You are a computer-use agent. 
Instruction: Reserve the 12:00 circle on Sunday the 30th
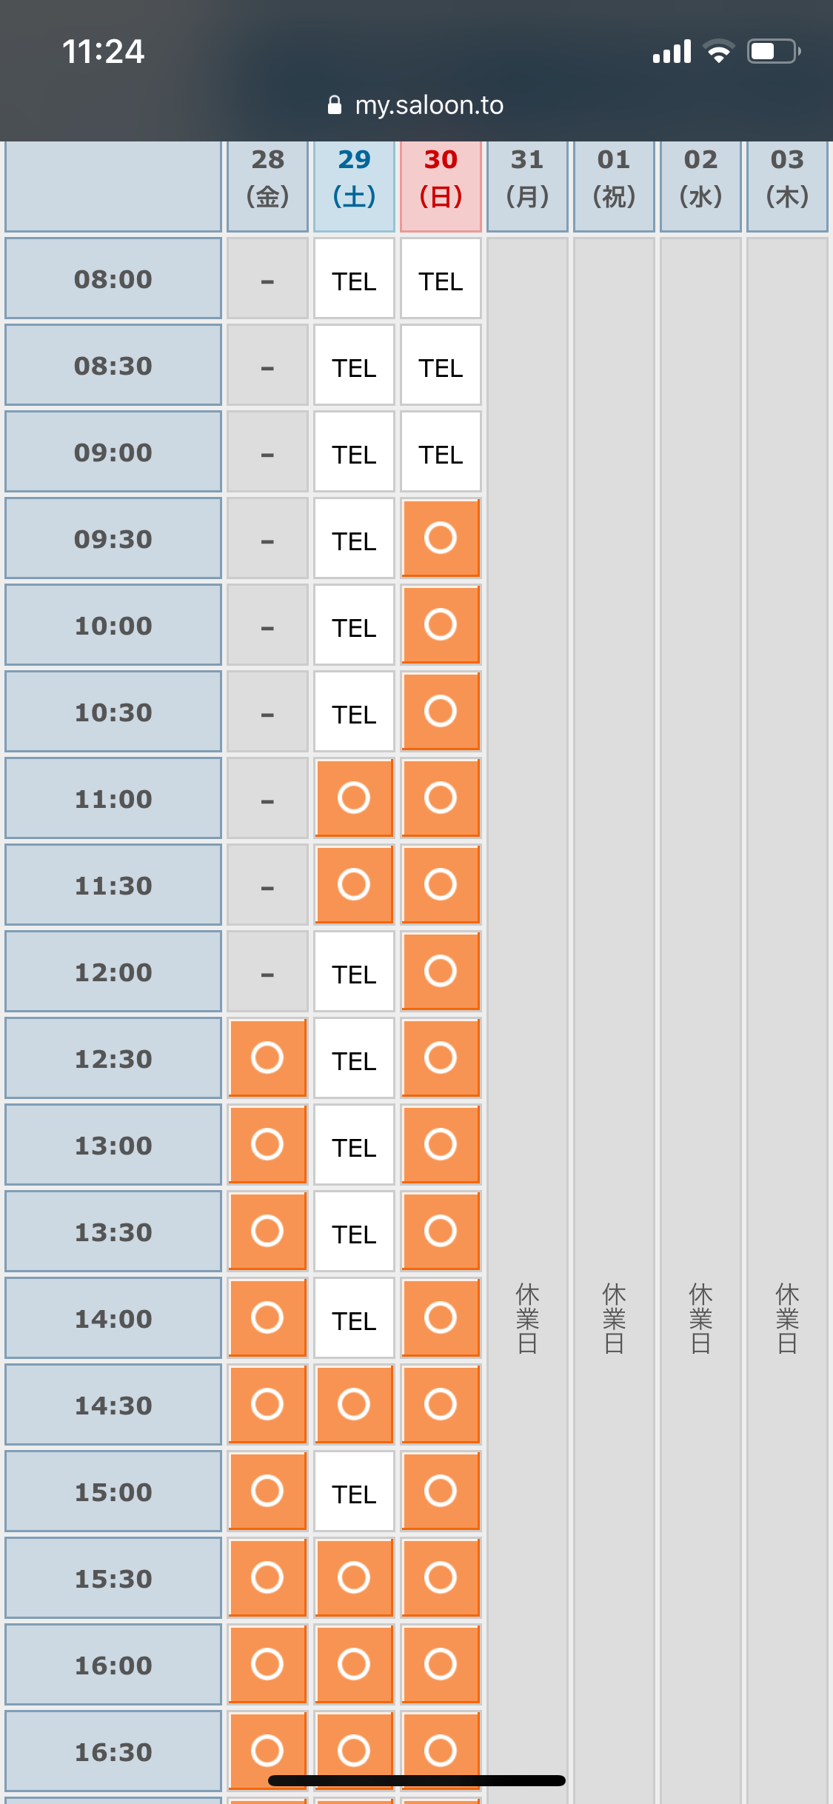[441, 971]
